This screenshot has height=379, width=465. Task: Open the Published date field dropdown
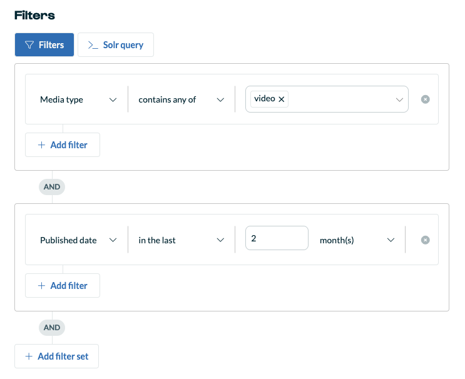(78, 240)
